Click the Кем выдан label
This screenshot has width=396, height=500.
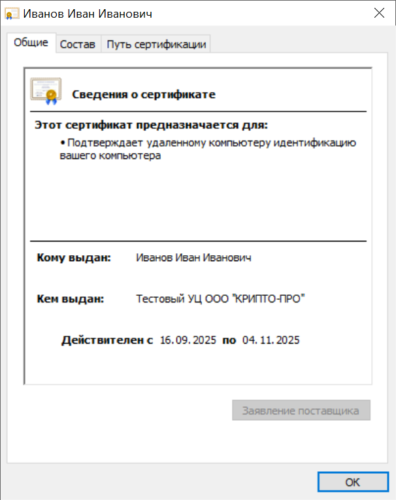(71, 299)
